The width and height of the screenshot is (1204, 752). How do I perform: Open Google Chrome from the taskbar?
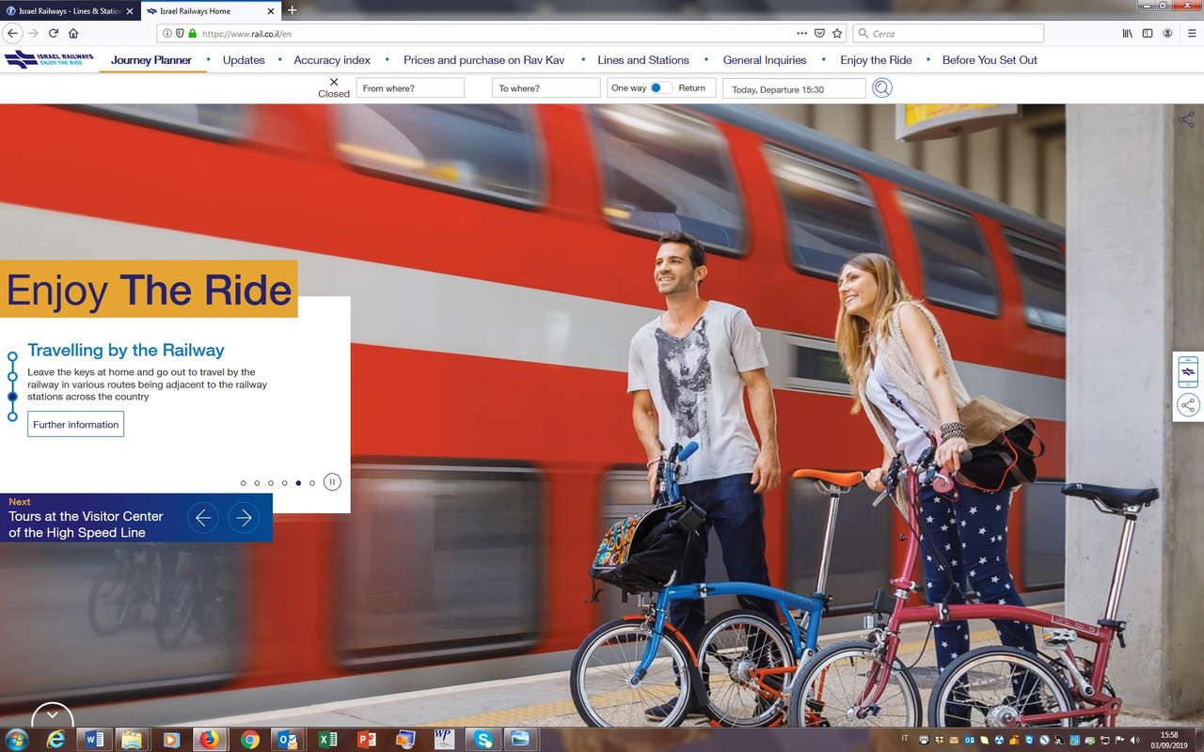point(249,740)
